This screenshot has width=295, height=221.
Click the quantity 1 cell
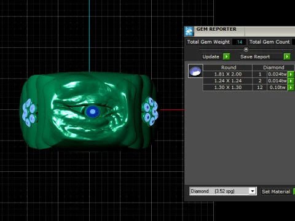(x=260, y=74)
